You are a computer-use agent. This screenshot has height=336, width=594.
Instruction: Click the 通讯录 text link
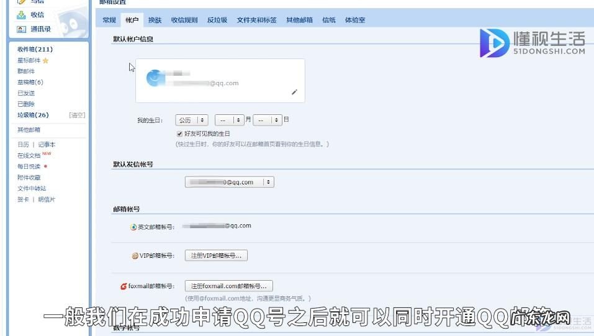pos(40,29)
